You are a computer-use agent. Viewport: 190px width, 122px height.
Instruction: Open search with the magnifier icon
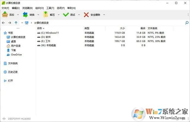tap(187, 23)
